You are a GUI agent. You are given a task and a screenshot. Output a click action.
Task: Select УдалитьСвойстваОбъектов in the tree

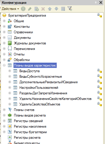[x=40, y=104]
